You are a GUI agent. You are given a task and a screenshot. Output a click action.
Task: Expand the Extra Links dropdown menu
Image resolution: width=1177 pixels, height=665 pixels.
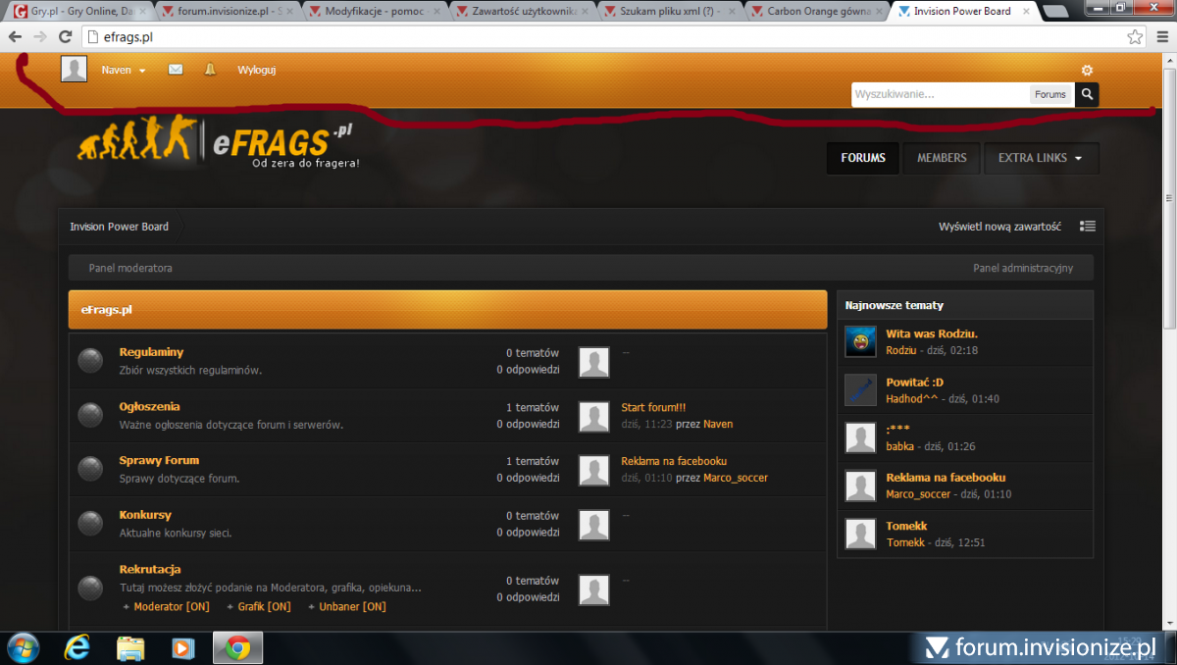[1040, 158]
